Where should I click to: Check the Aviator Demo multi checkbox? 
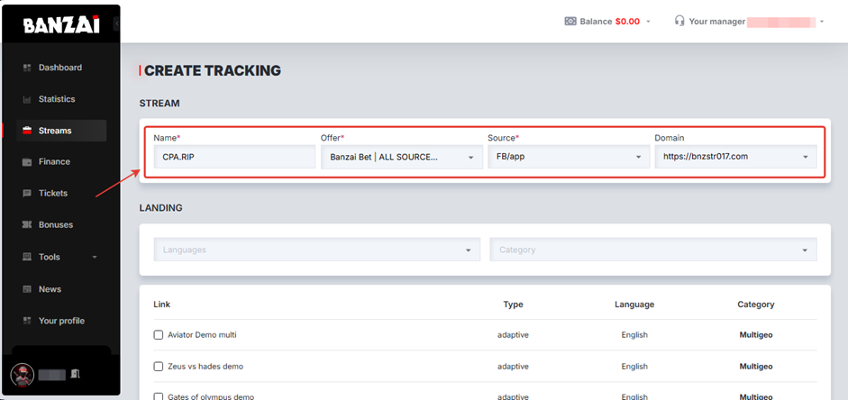[x=159, y=335]
